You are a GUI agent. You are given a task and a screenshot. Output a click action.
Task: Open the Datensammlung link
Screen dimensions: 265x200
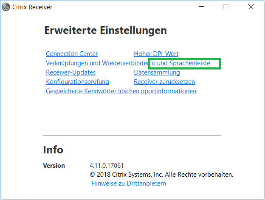pyautogui.click(x=157, y=72)
